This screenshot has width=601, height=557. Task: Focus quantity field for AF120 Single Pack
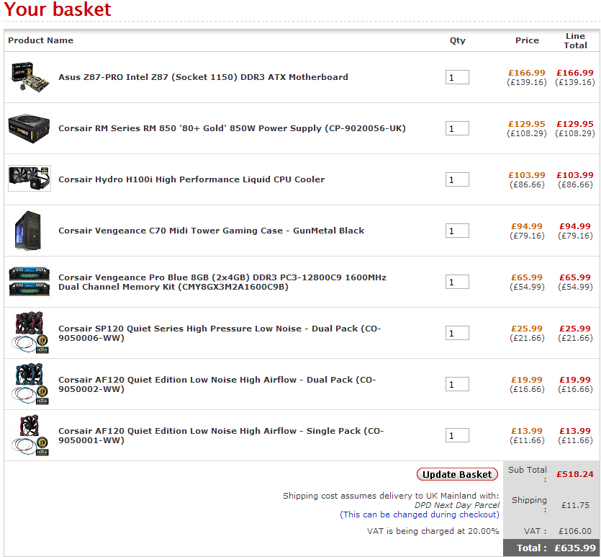457,435
